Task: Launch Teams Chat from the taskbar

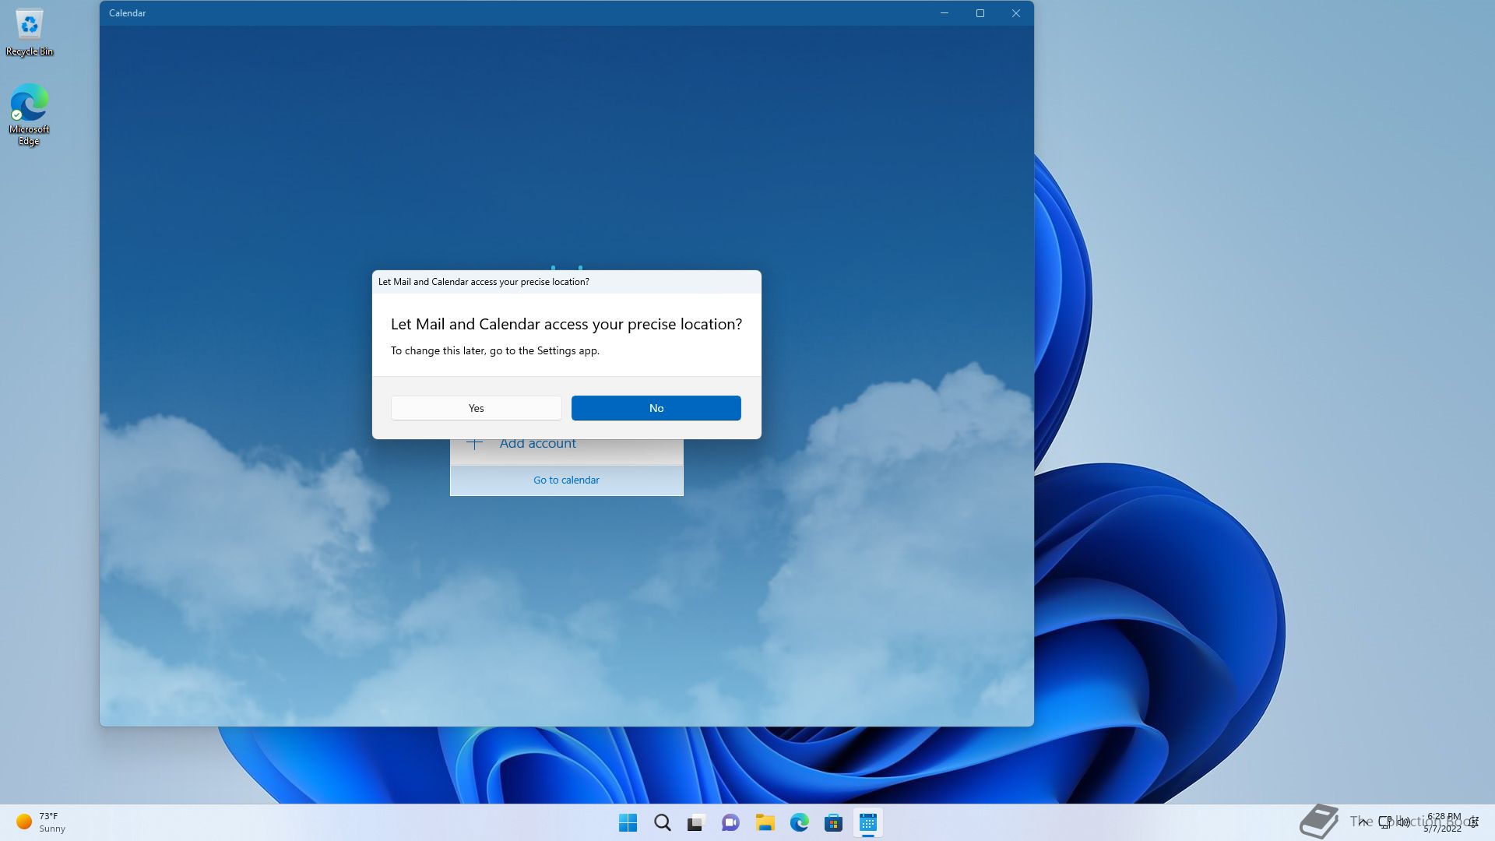Action: (730, 822)
